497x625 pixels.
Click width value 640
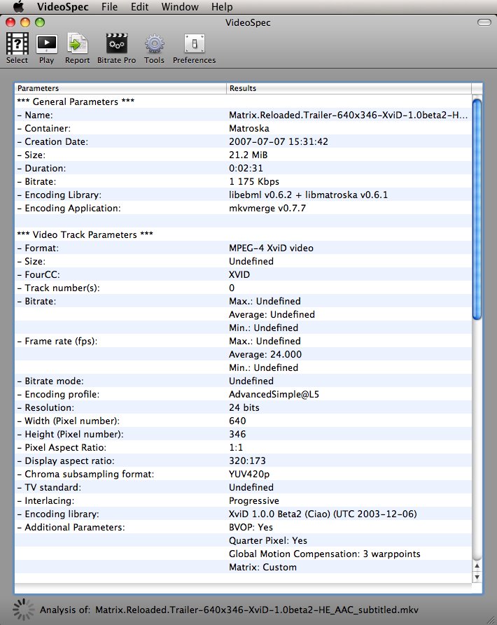pyautogui.click(x=237, y=421)
